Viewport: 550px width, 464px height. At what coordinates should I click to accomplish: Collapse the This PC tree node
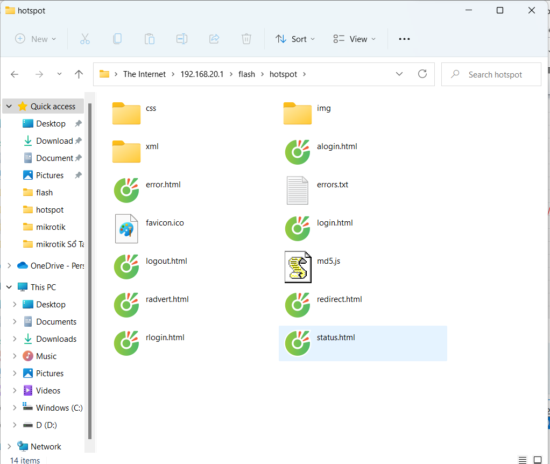[9, 287]
